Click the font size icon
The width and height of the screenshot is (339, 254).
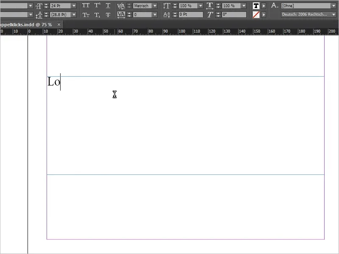point(39,6)
